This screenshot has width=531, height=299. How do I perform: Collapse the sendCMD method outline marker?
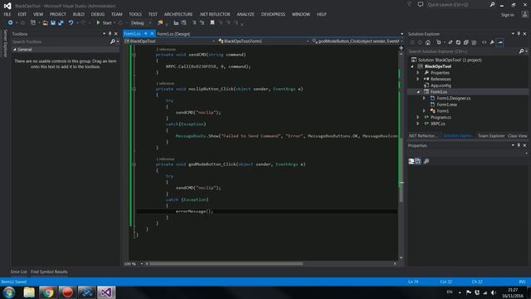(x=134, y=55)
